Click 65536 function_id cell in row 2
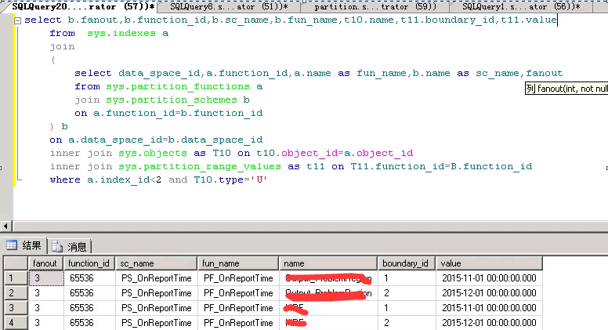The height and width of the screenshot is (330, 608). [89, 293]
